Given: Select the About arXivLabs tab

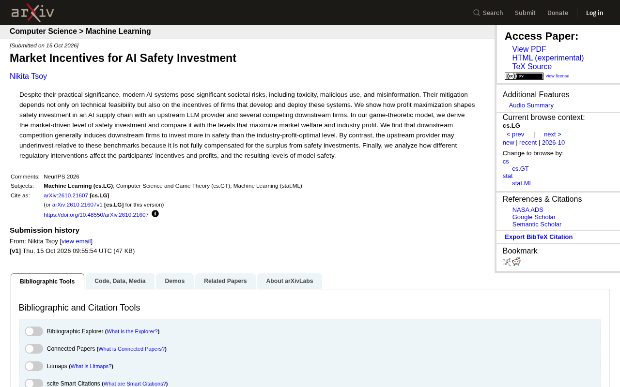Looking at the screenshot, I should click(x=290, y=281).
